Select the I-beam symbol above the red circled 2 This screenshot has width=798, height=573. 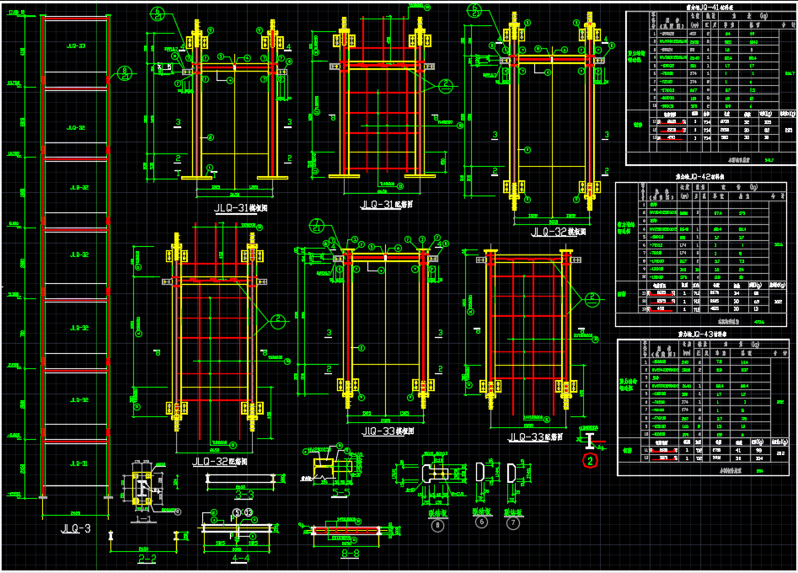pyautogui.click(x=590, y=440)
